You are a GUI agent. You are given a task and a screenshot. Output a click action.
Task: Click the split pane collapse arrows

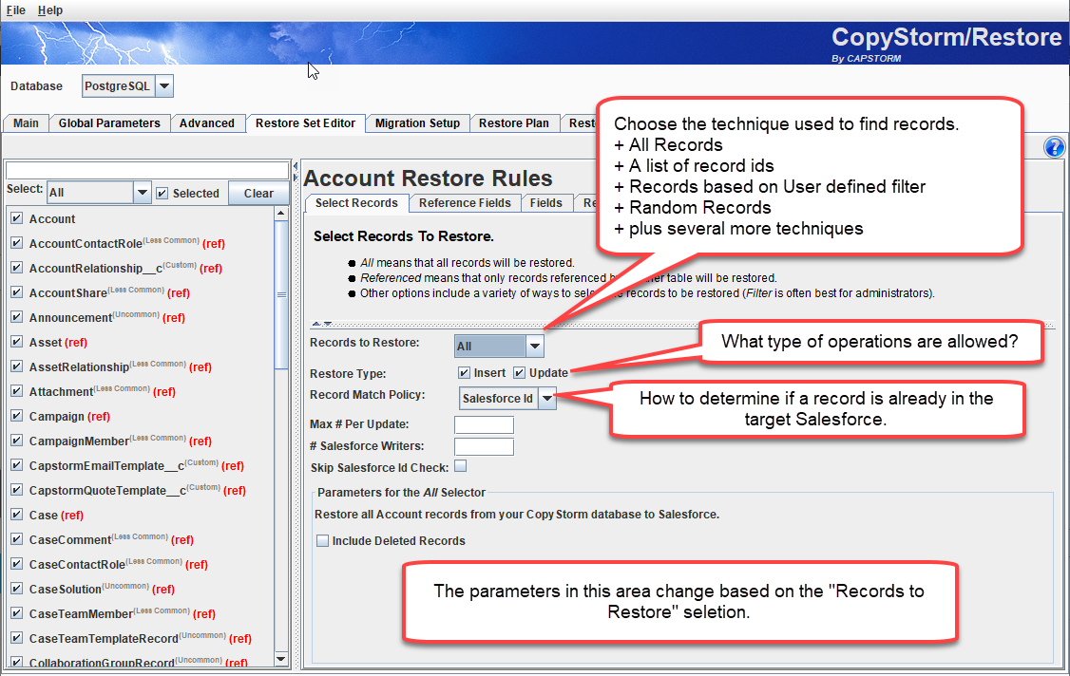point(296,171)
